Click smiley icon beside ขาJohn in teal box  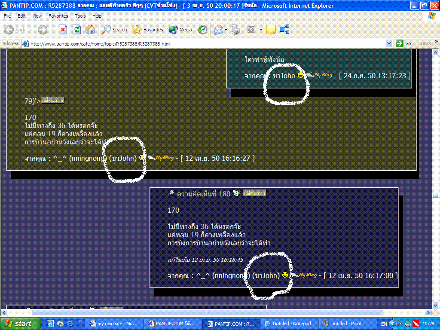(300, 75)
